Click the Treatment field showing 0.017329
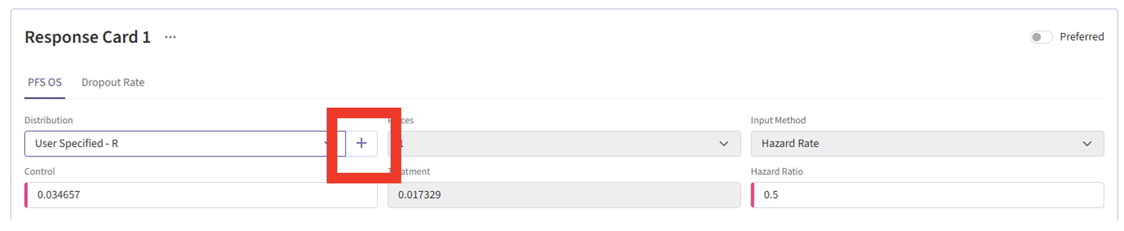The width and height of the screenshot is (1124, 231). coord(564,195)
